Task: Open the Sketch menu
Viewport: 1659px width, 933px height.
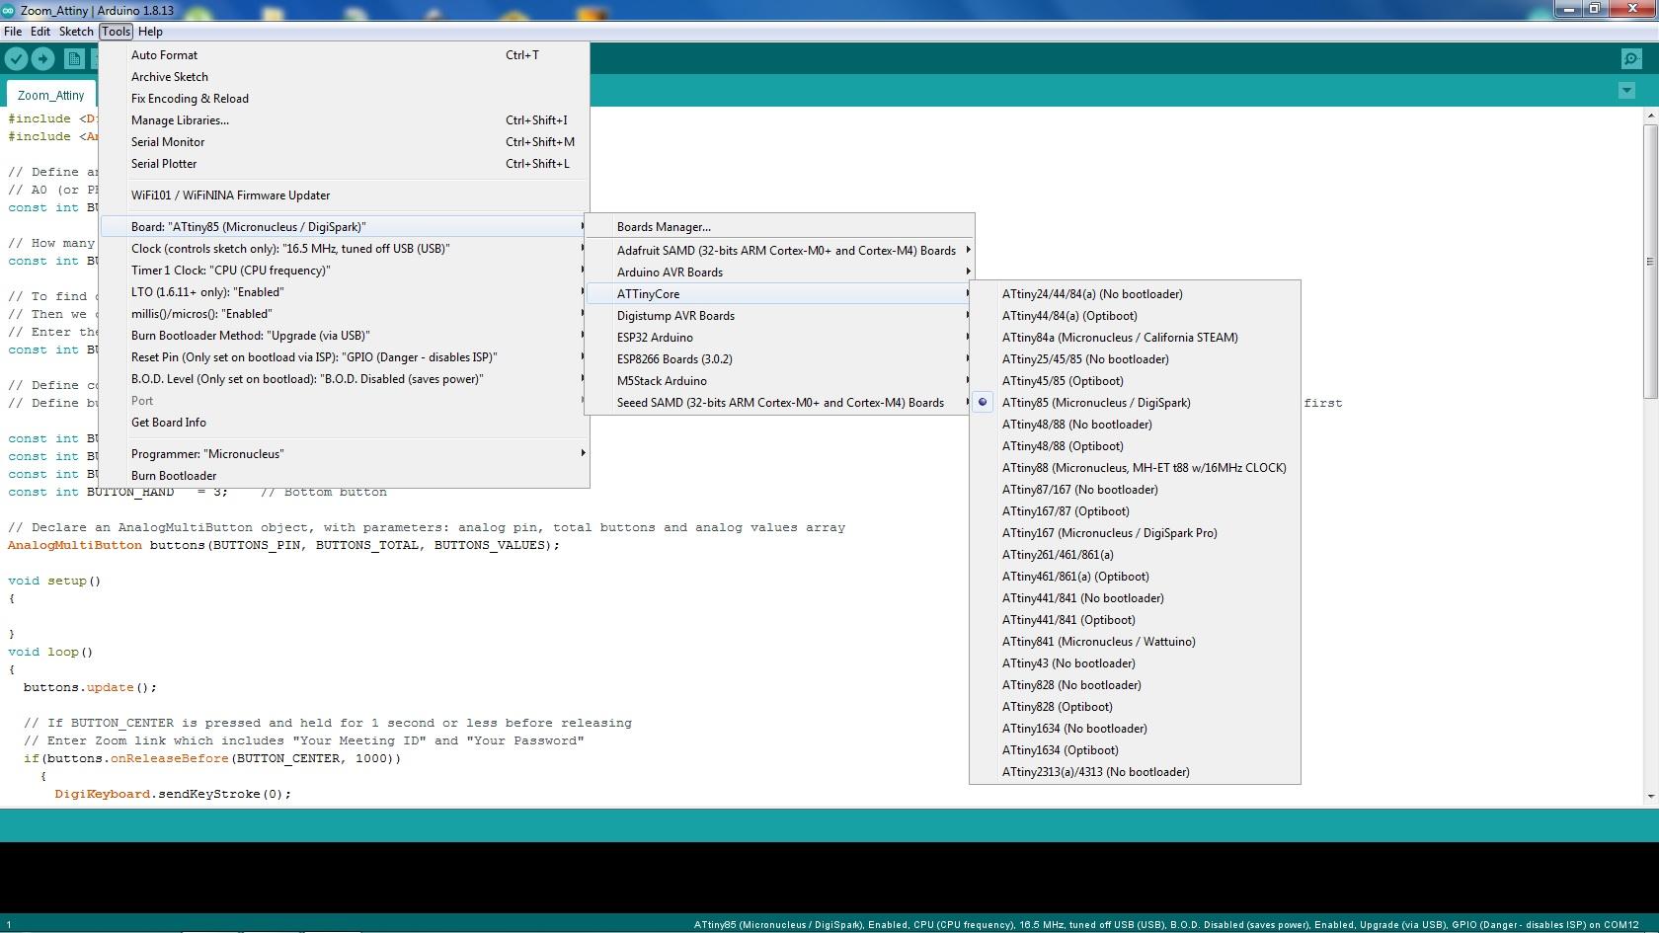Action: (76, 32)
